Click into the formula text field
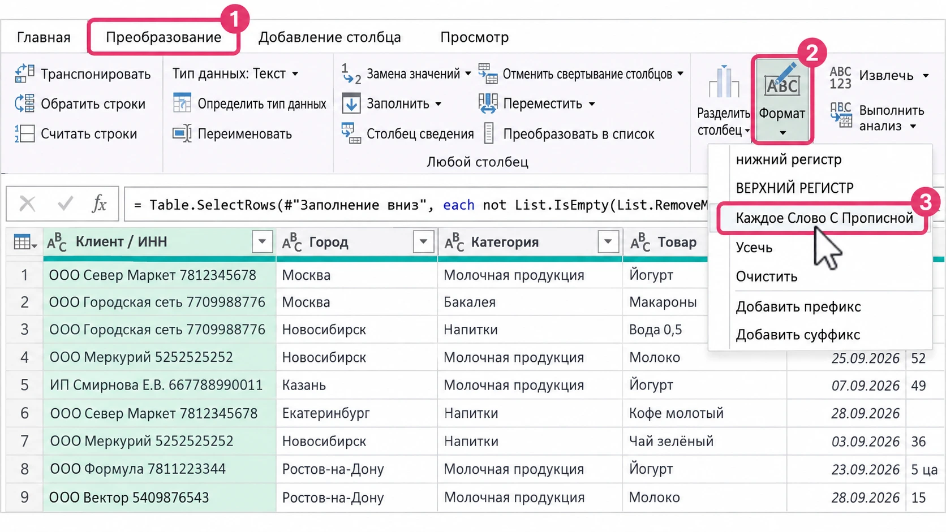 coord(416,204)
